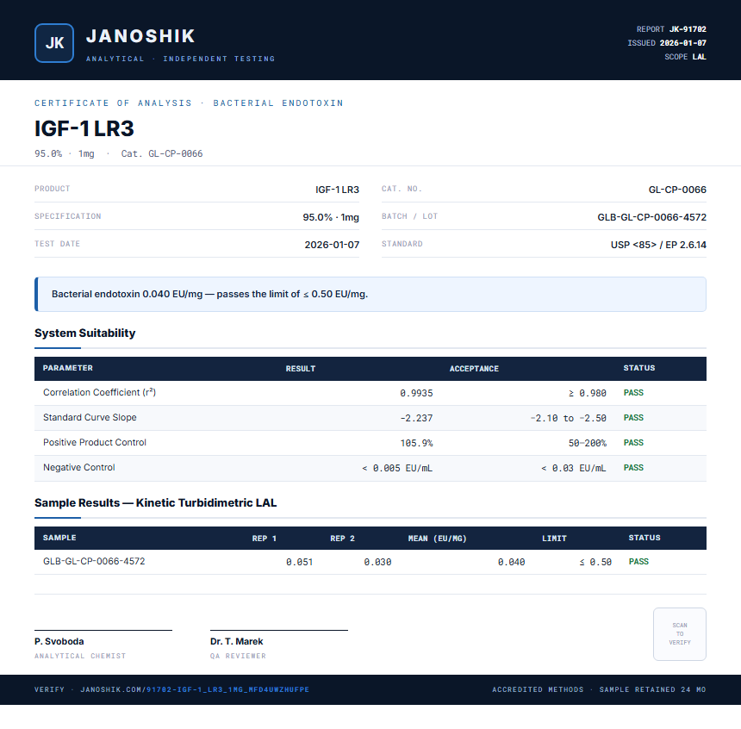Select the Rep 2 value 0.030
The height and width of the screenshot is (729, 741).
click(377, 562)
